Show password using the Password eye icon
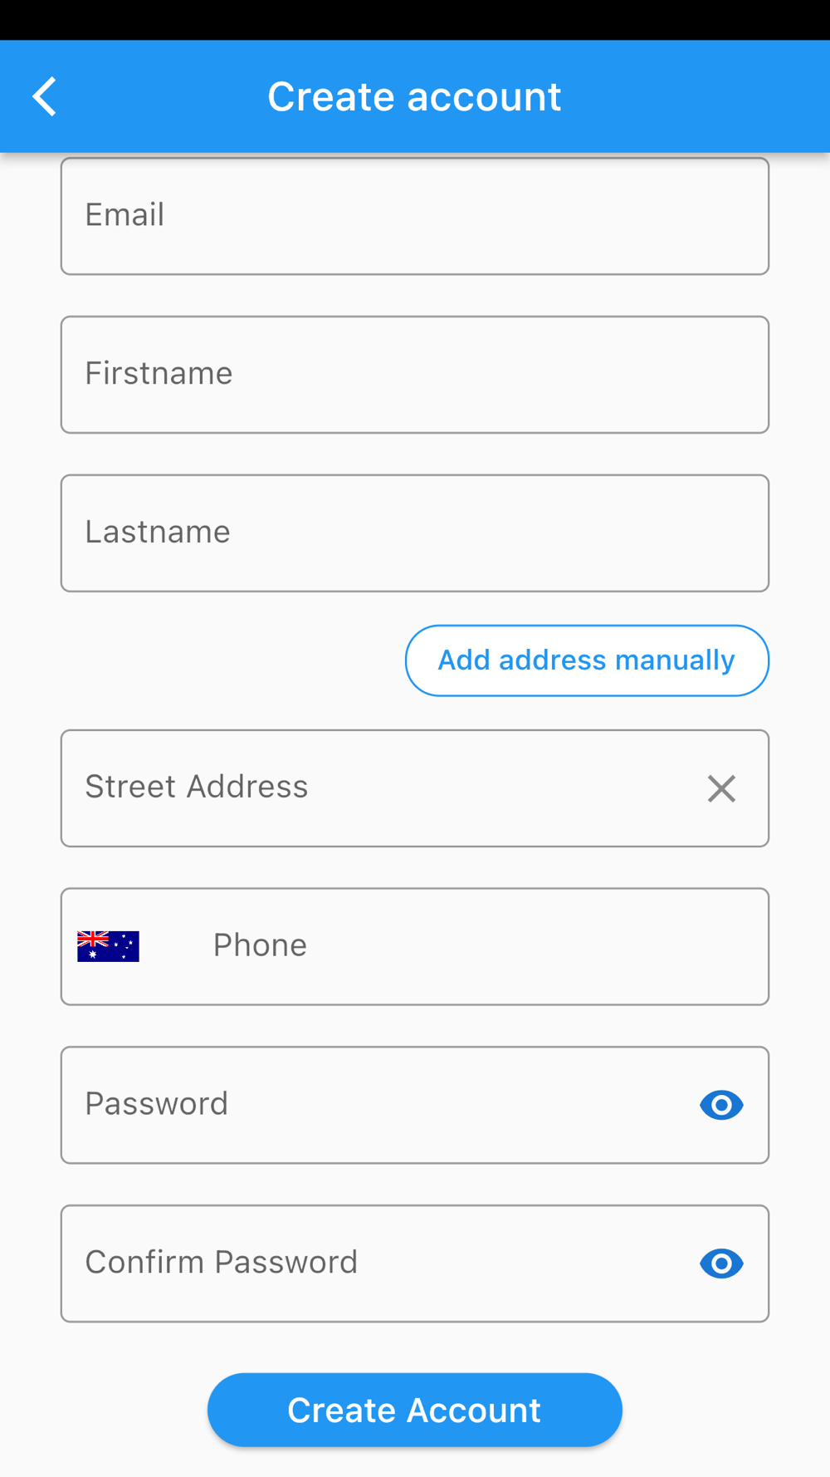This screenshot has width=830, height=1477. pos(721,1105)
